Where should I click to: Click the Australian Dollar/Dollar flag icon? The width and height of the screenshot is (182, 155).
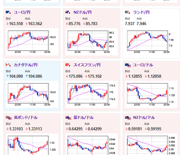coord(68,118)
